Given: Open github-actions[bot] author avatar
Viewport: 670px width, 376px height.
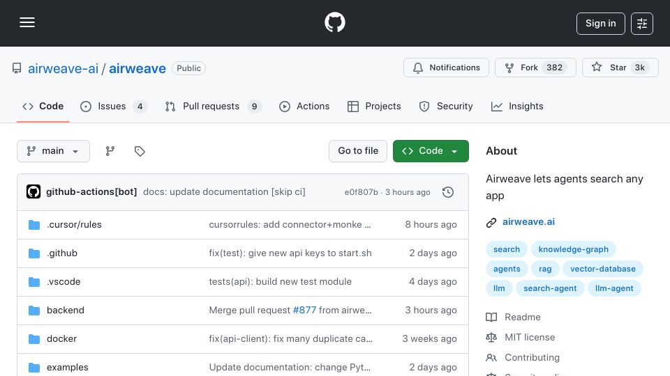Looking at the screenshot, I should (33, 192).
